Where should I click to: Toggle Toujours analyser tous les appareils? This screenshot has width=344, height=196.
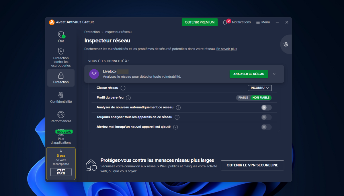[x=266, y=117]
